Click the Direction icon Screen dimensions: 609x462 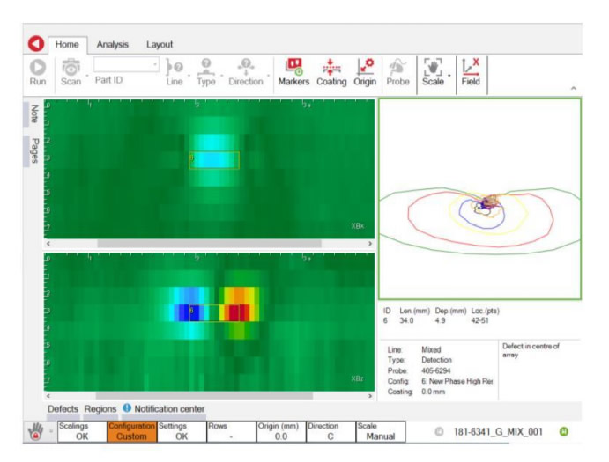point(246,67)
